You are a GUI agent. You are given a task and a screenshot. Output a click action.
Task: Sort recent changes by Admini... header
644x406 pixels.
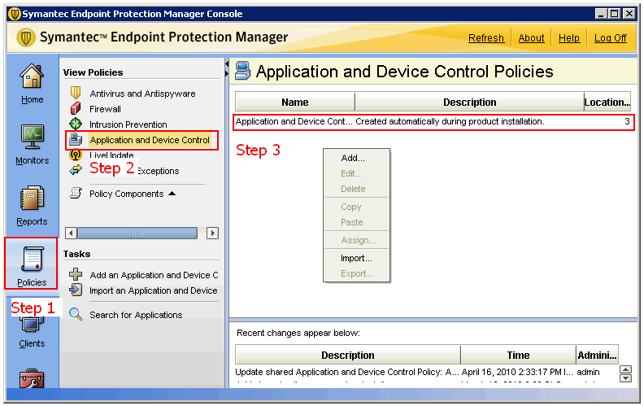click(597, 355)
